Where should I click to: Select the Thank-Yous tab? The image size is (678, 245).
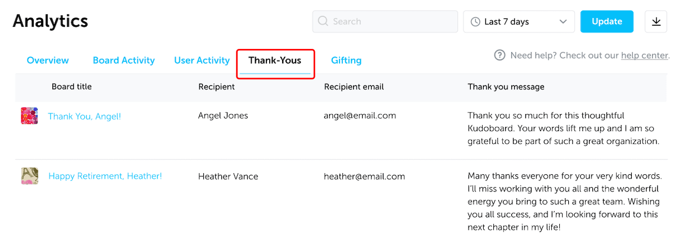275,60
